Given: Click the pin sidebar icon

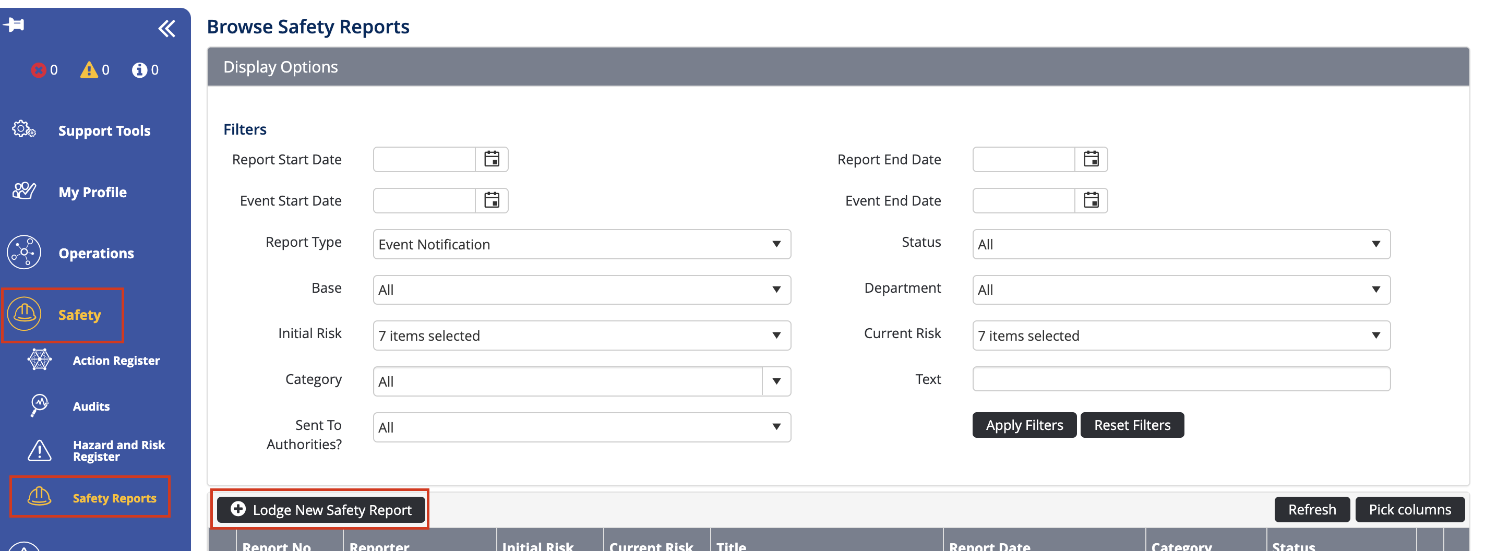Looking at the screenshot, I should click(x=14, y=25).
